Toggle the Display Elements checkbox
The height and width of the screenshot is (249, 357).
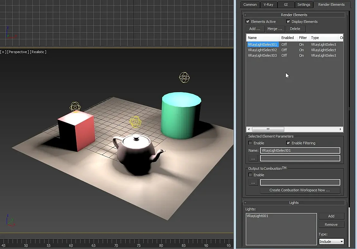pos(288,22)
